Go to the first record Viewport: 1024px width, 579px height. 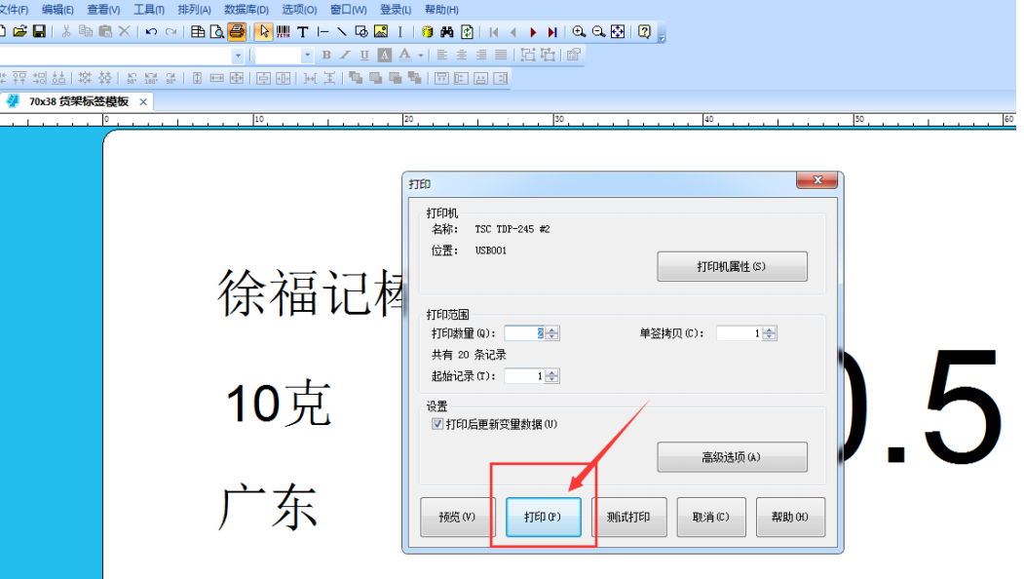point(494,31)
